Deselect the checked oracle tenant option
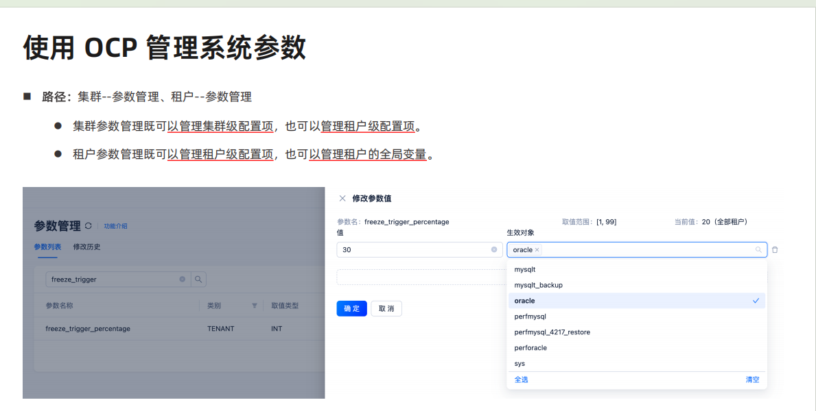This screenshot has height=411, width=816. pyautogui.click(x=636, y=301)
